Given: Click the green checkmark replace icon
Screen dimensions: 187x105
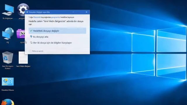Looking at the screenshot, I should point(31,31).
